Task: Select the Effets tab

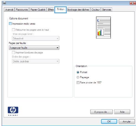Action: tap(51, 10)
